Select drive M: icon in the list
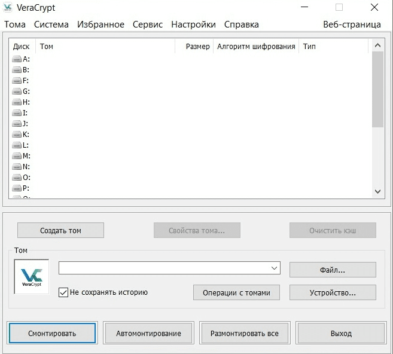The image size is (393, 354). [x=17, y=156]
